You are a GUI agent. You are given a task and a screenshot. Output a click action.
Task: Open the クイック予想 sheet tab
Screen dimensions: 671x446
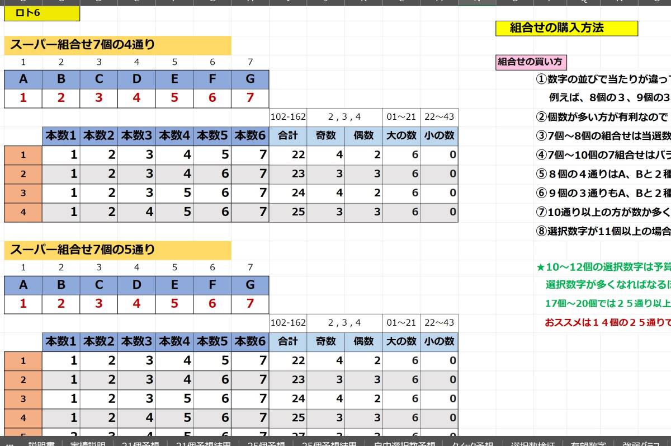coord(472,443)
